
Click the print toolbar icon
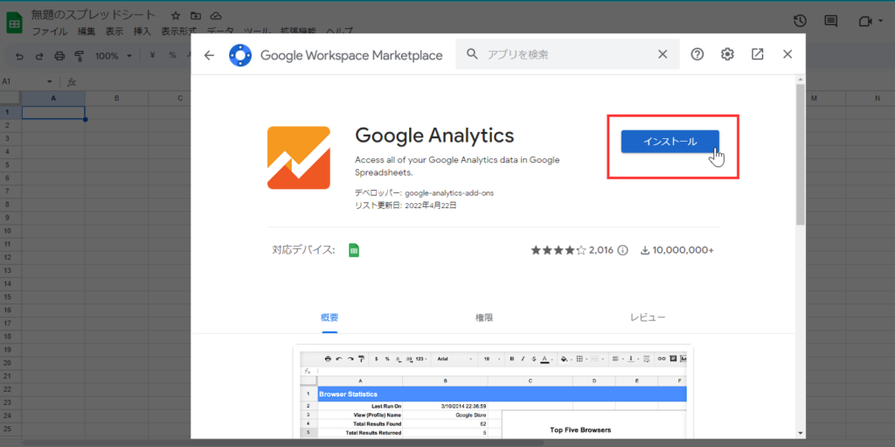[x=59, y=56]
